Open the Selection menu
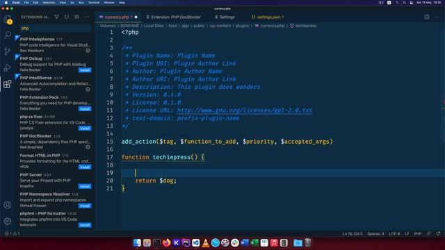 (x=49, y=3)
